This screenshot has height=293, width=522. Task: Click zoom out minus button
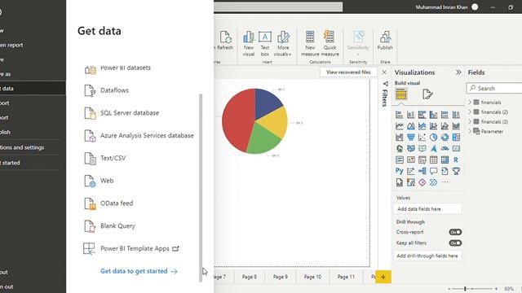point(449,289)
